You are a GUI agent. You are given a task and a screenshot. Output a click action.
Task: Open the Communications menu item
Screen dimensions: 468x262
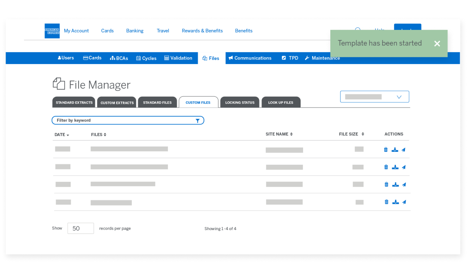(250, 58)
